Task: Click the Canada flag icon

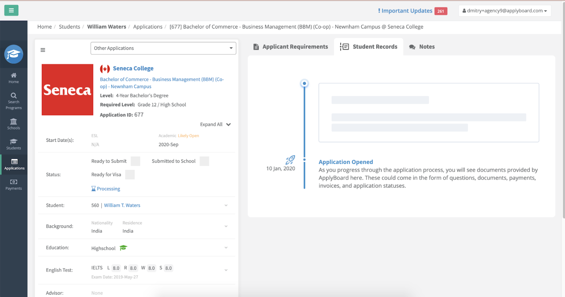Action: [x=105, y=69]
